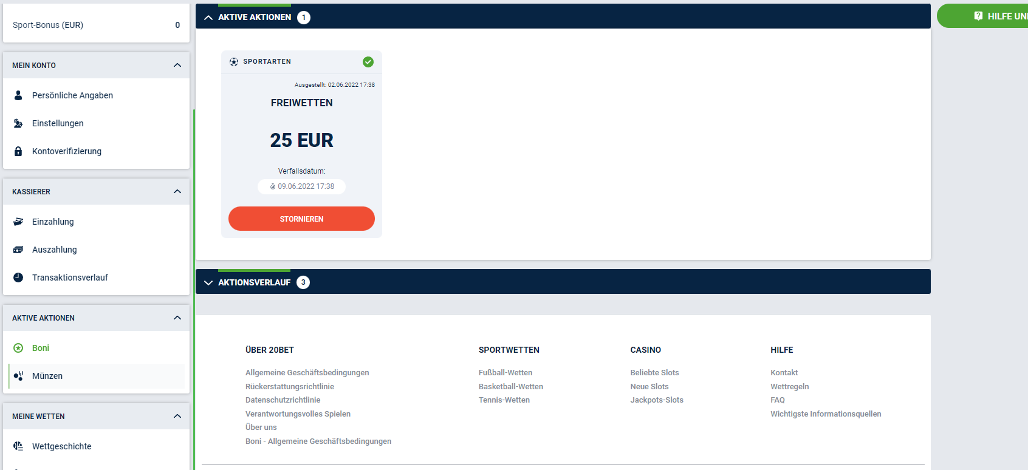The width and height of the screenshot is (1028, 470).
Task: Click the green checkmark on Sportarten card
Action: 368,62
